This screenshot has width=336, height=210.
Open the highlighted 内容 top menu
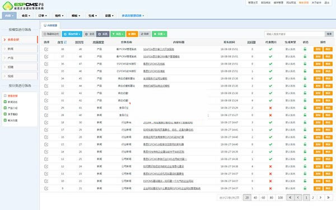9,16
